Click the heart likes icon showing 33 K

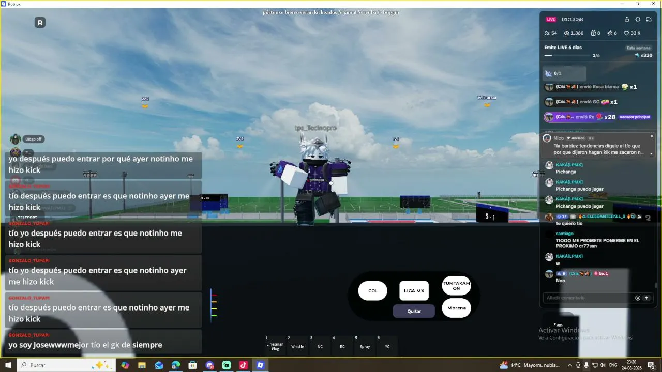(x=627, y=33)
